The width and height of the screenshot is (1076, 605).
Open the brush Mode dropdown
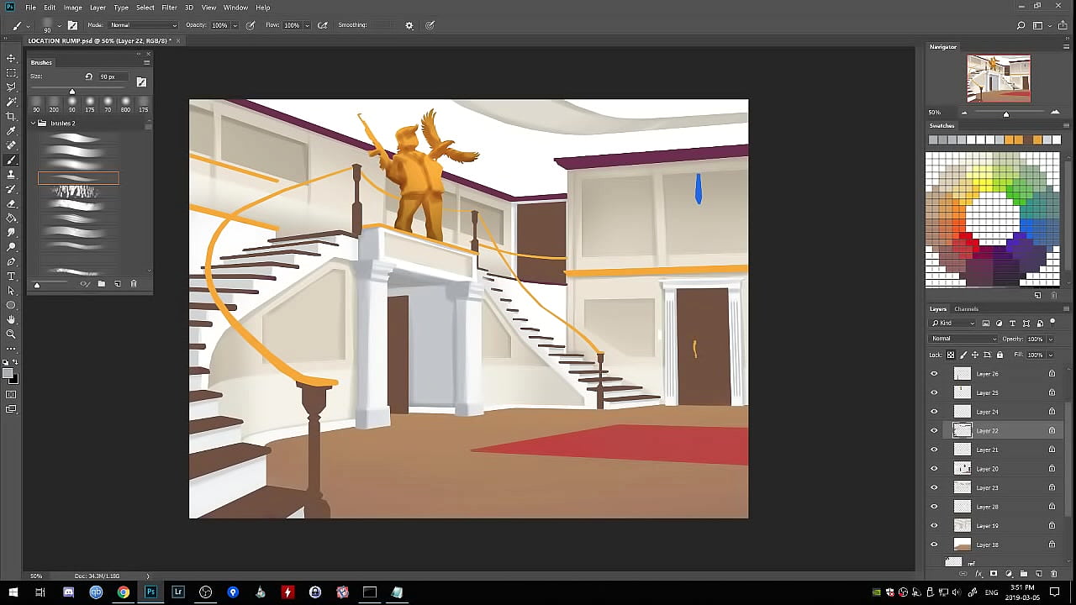click(x=143, y=25)
